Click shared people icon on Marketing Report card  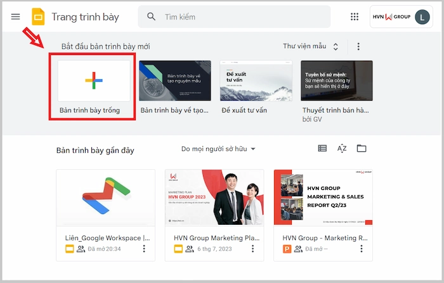tap(298, 249)
